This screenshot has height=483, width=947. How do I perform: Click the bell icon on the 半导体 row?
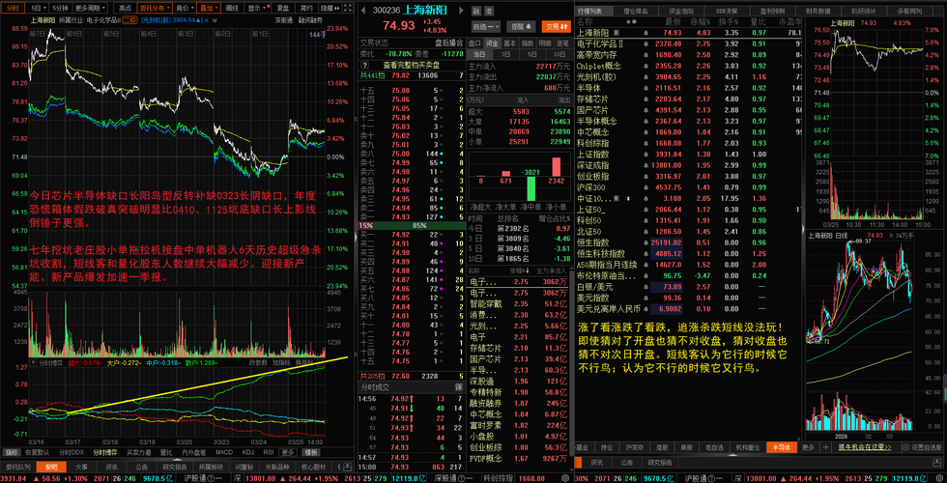[x=646, y=88]
